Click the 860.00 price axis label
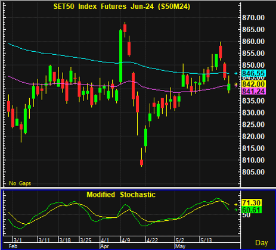Image resolution: width=276 pixels, height=250 pixels. coord(253,42)
